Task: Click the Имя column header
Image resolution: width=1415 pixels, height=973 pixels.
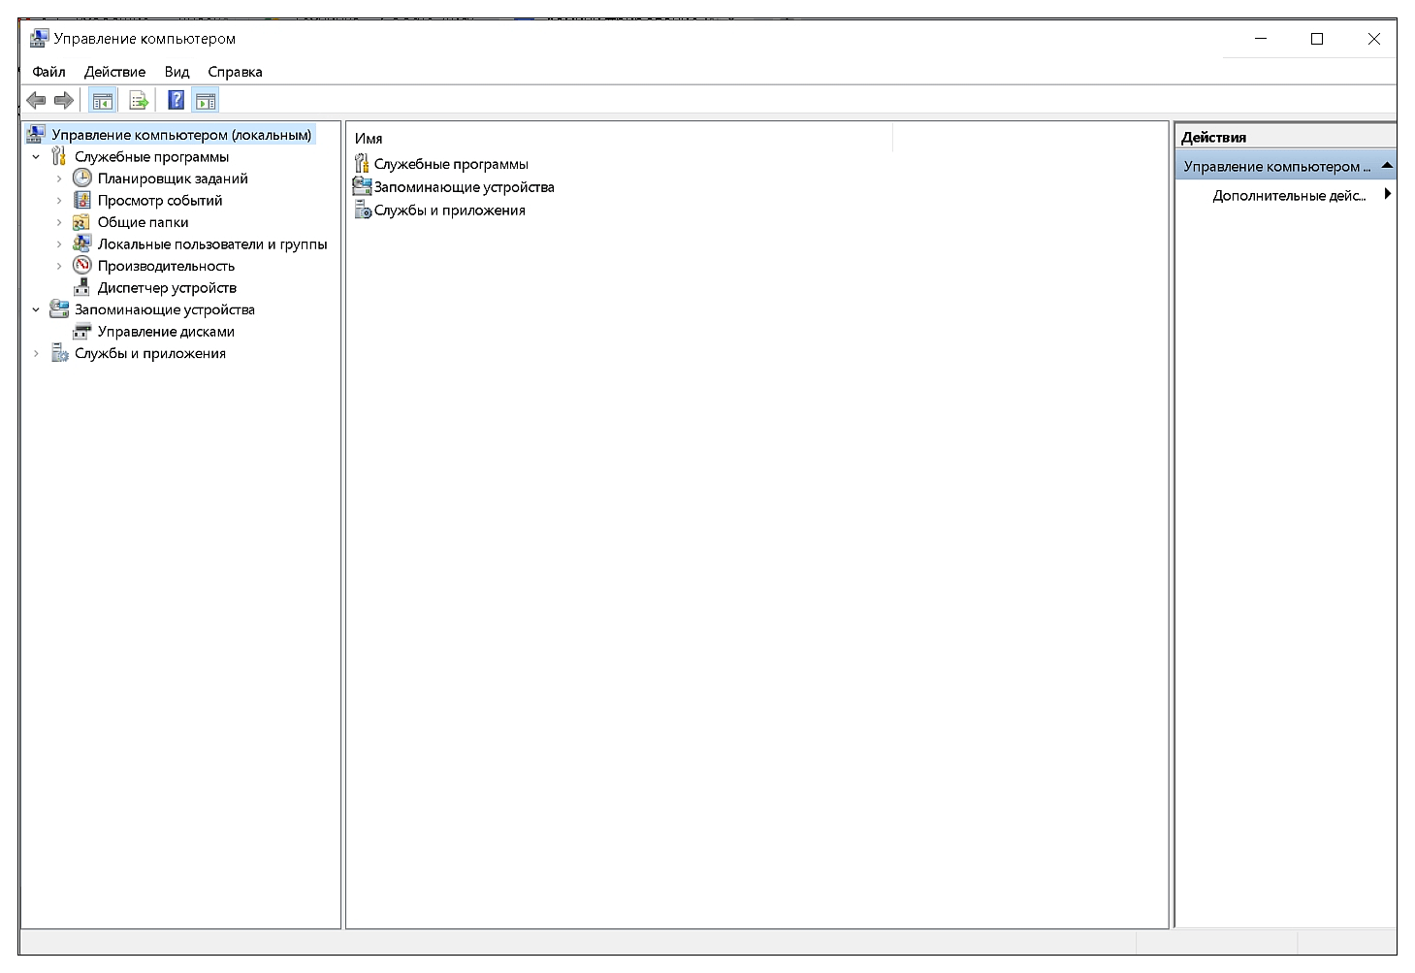Action: pyautogui.click(x=621, y=139)
